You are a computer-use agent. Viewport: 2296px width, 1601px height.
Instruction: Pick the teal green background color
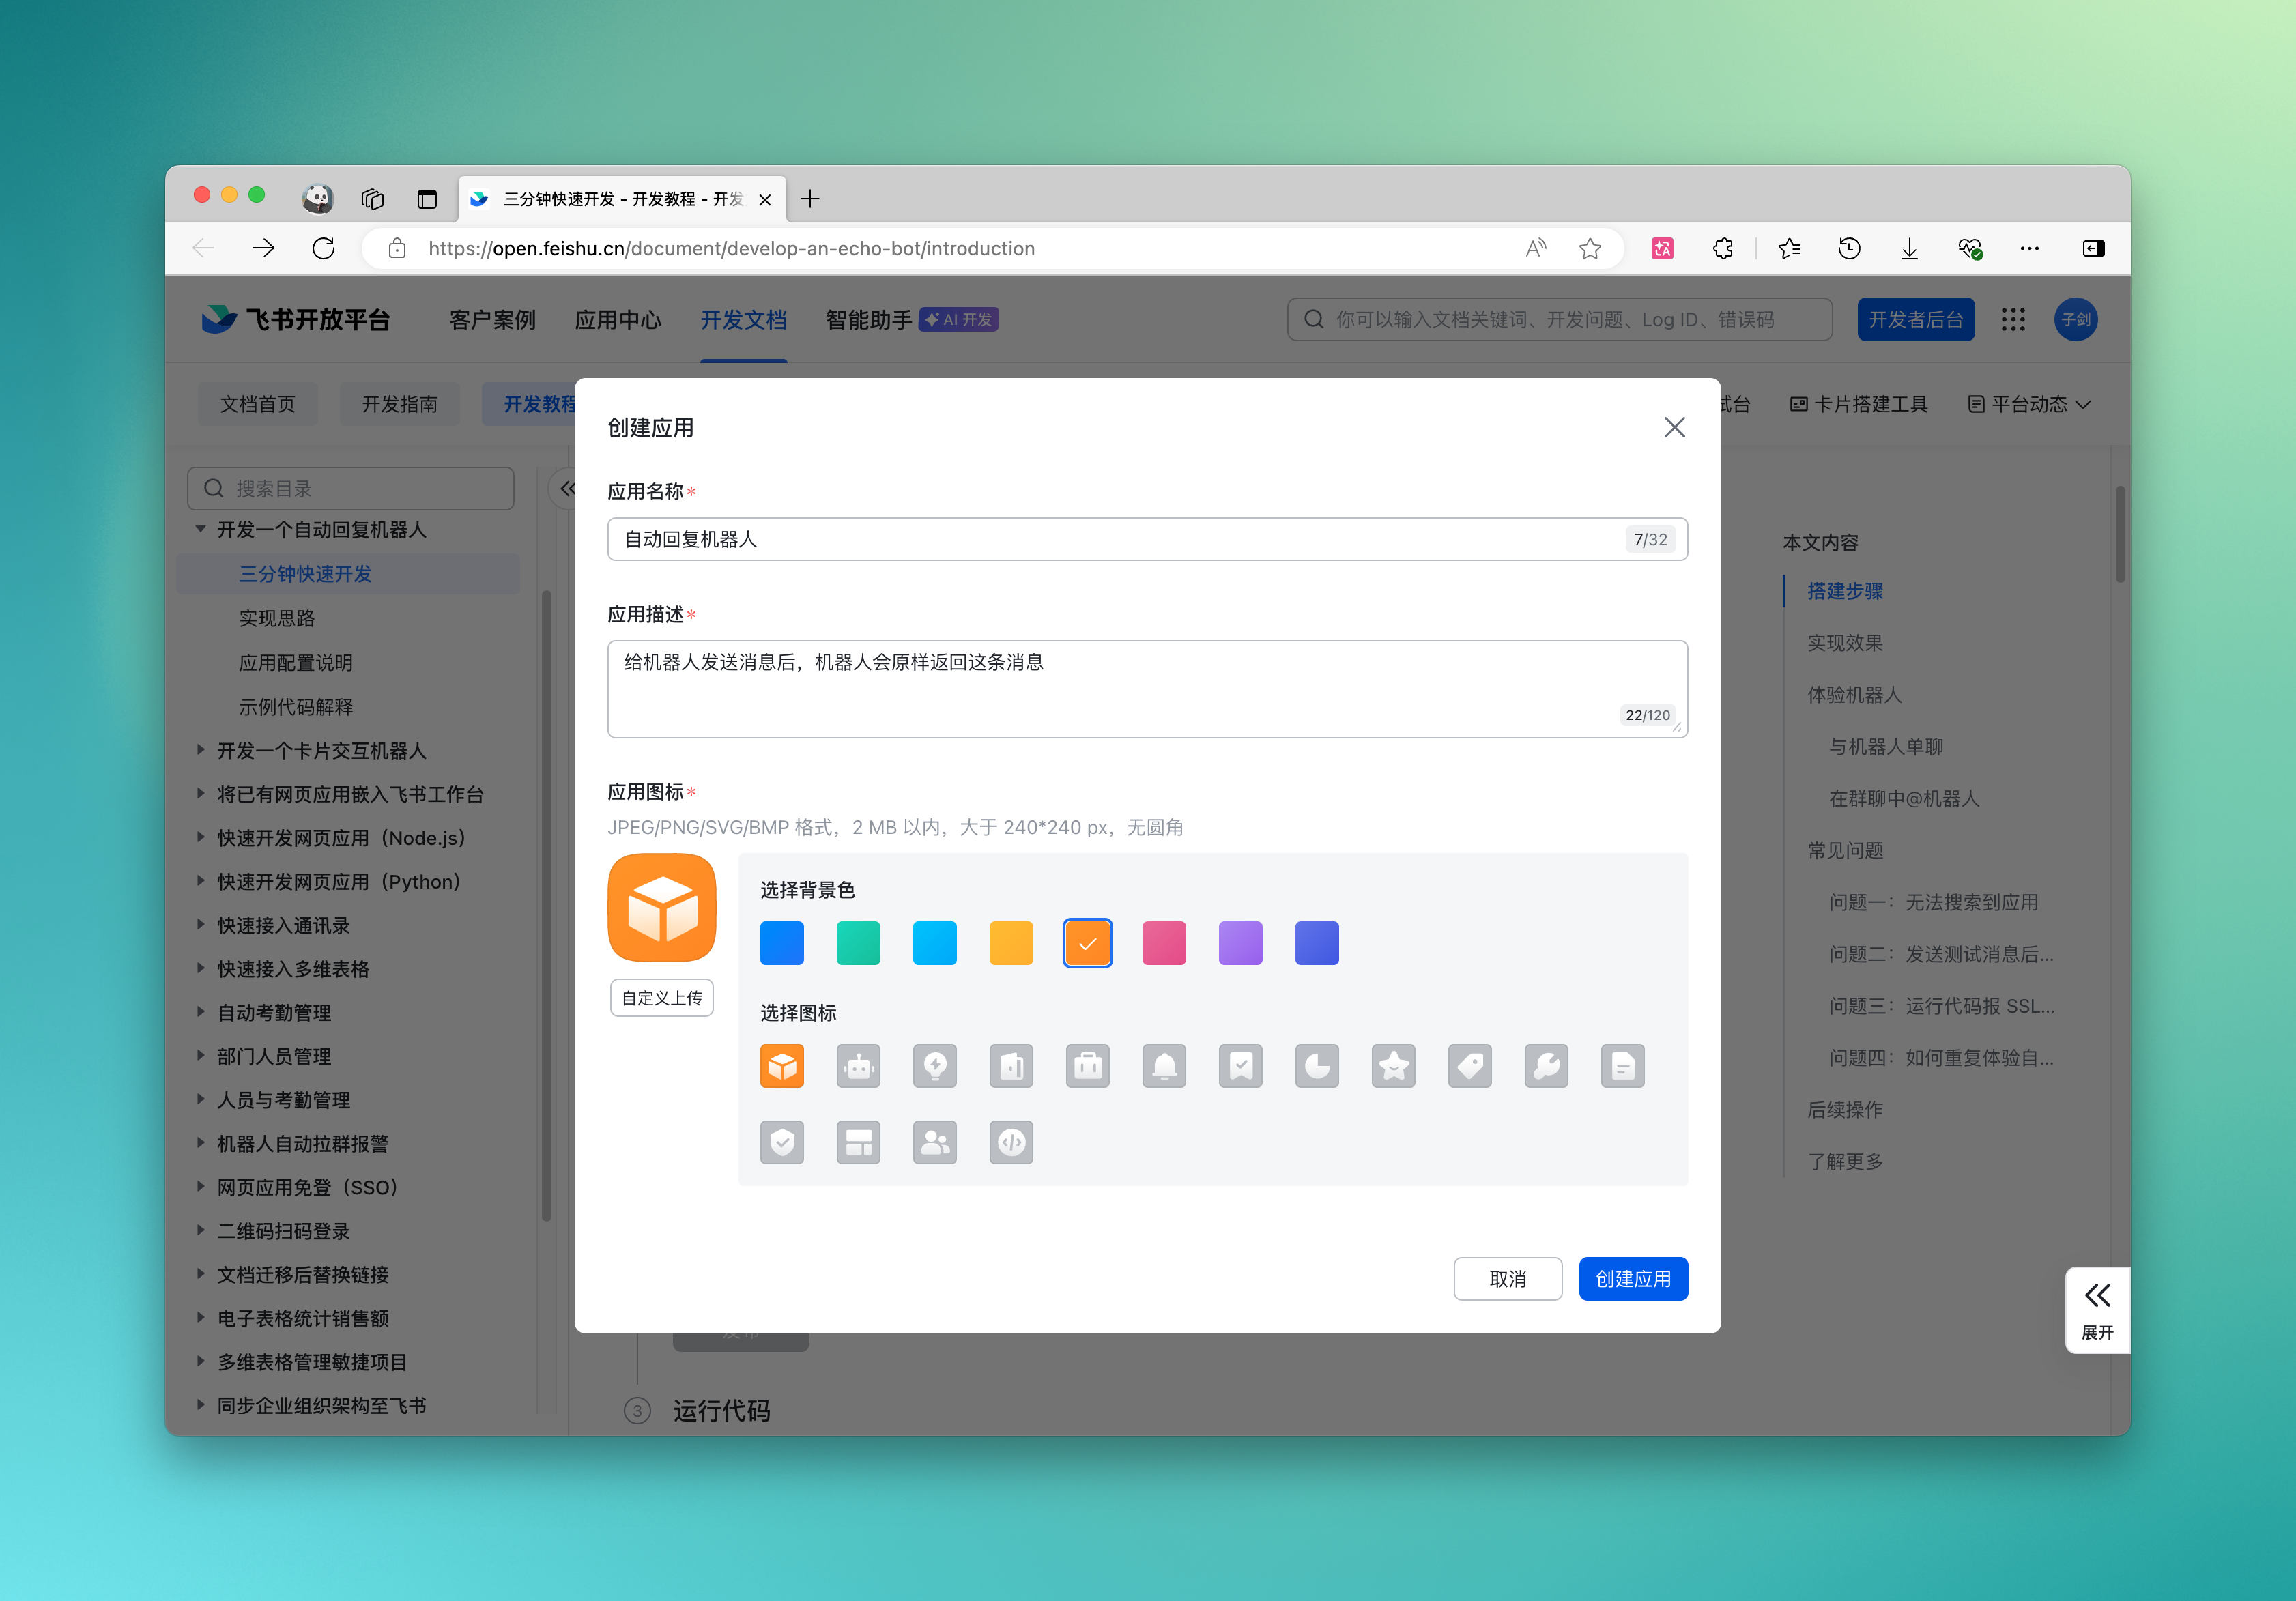coord(858,943)
